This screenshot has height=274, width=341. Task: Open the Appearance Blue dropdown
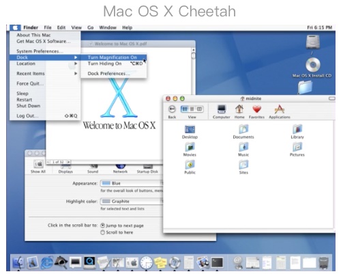(132, 183)
